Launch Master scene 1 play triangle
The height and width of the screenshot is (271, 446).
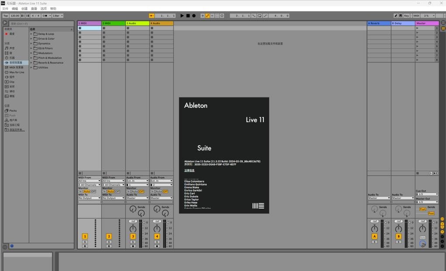point(418,28)
